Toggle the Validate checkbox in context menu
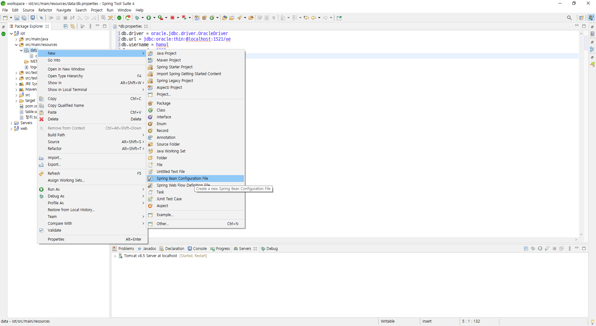Viewport: 596px width, 326px height. 41,230
